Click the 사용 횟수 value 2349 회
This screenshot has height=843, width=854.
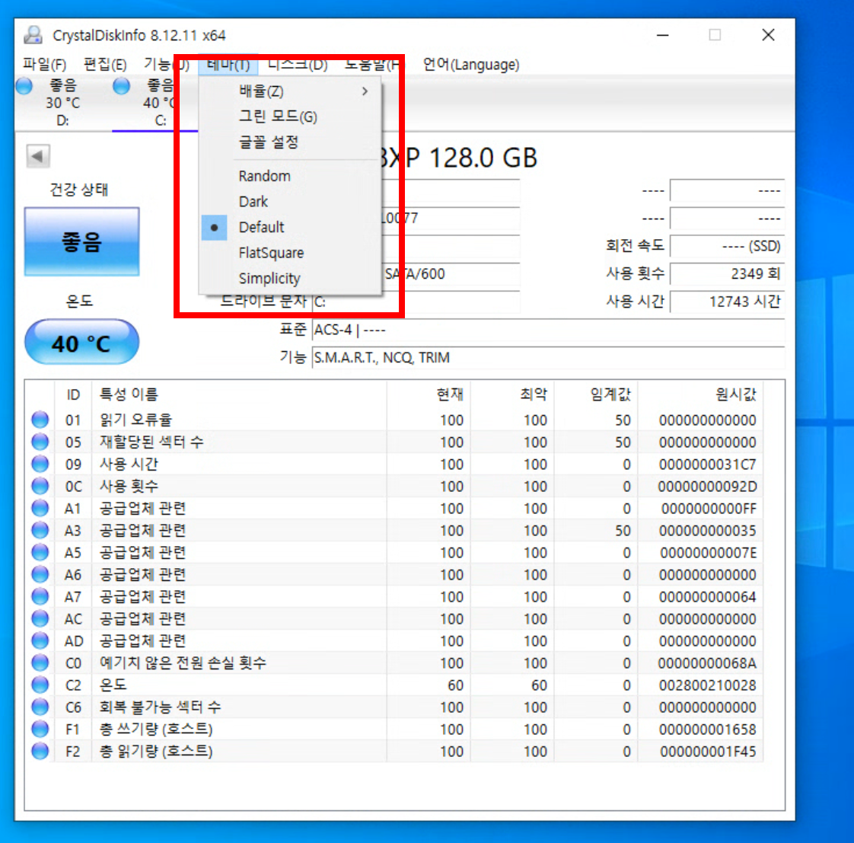coord(727,273)
